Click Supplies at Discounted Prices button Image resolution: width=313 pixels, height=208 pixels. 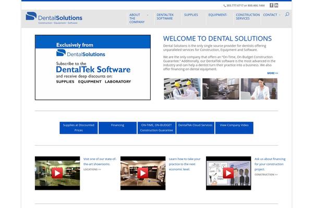tap(79, 128)
